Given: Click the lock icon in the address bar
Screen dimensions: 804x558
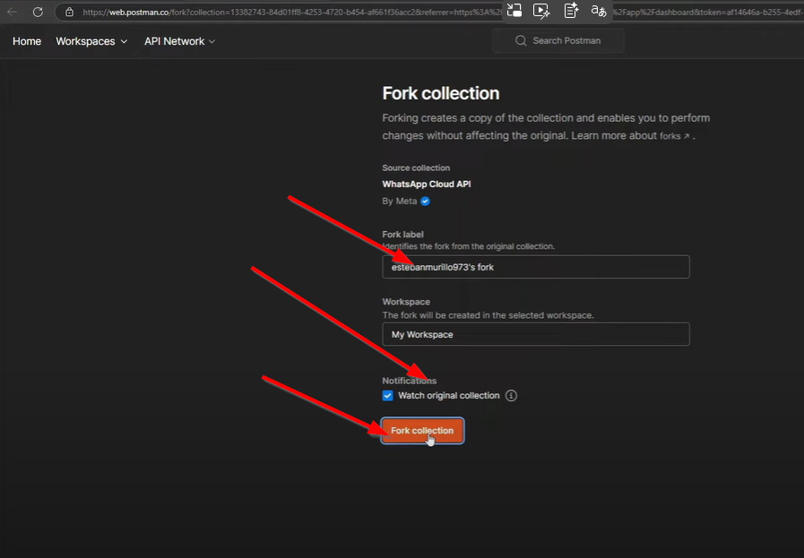Looking at the screenshot, I should click(x=70, y=12).
